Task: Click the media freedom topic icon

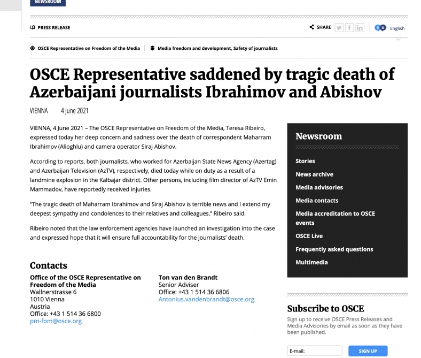Action: (152, 48)
